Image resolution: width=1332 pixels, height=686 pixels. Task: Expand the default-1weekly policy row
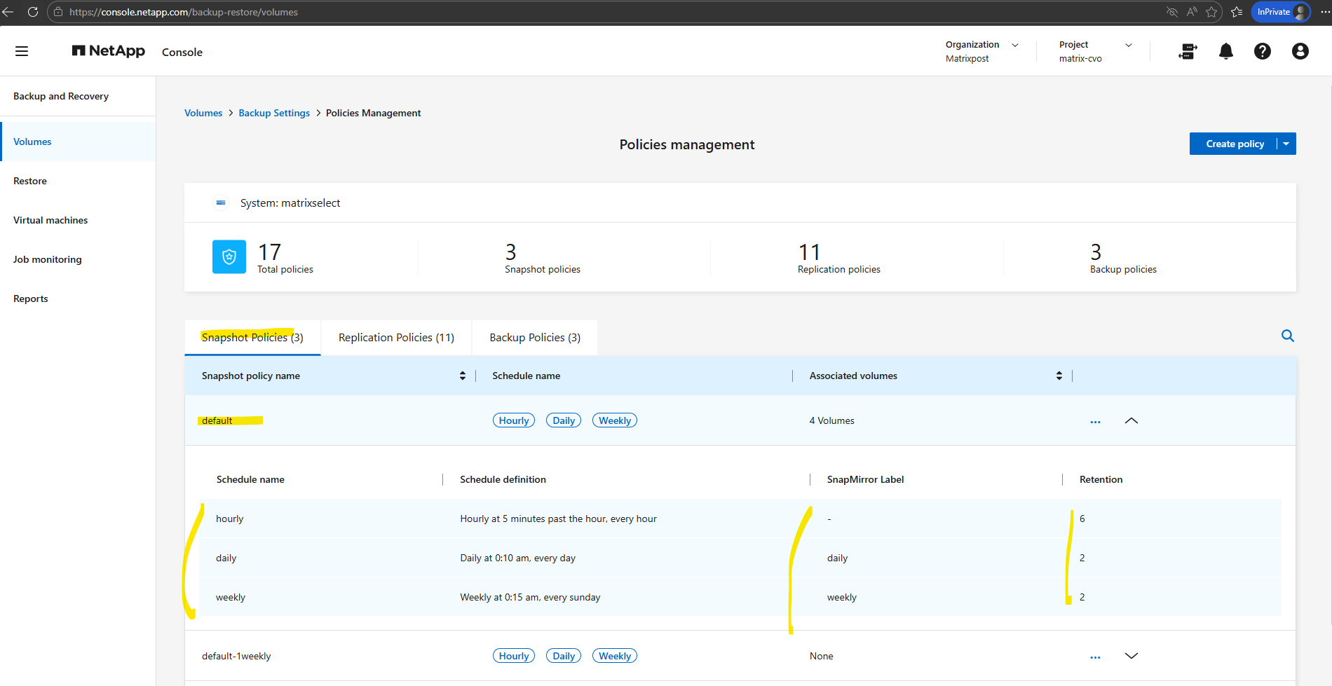(1131, 656)
